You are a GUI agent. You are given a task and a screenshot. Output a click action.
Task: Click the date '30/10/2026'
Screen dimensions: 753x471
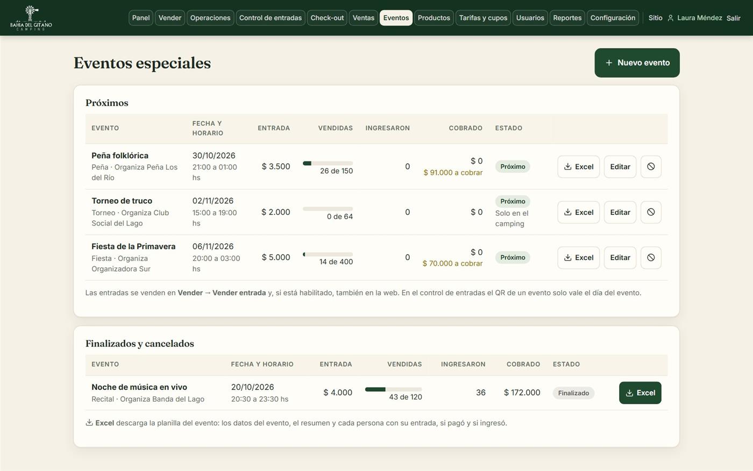(x=214, y=156)
